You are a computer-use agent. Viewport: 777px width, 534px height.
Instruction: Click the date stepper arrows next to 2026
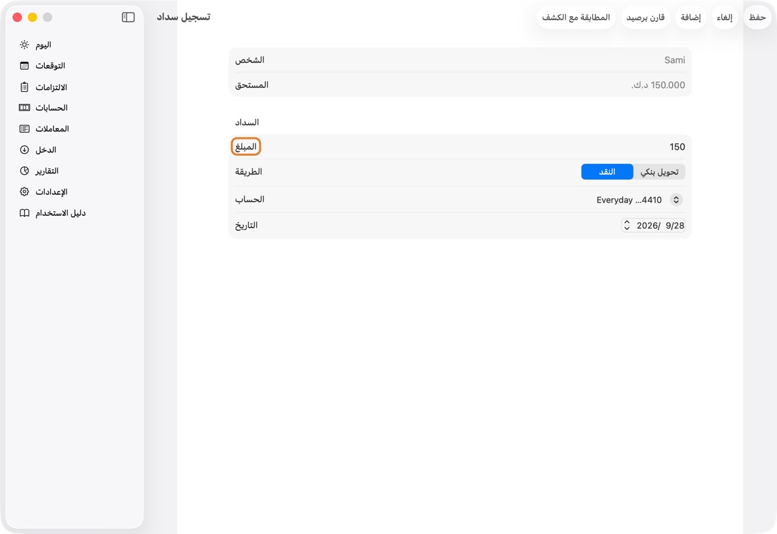pyautogui.click(x=627, y=225)
